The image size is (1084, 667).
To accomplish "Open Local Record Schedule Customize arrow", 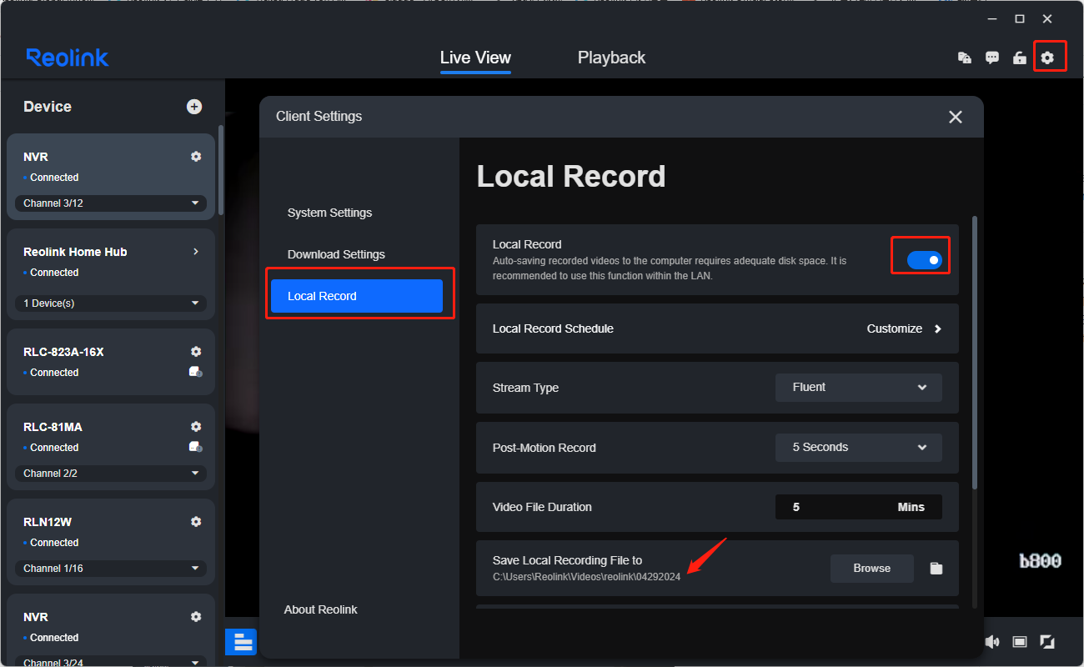I will [x=938, y=328].
